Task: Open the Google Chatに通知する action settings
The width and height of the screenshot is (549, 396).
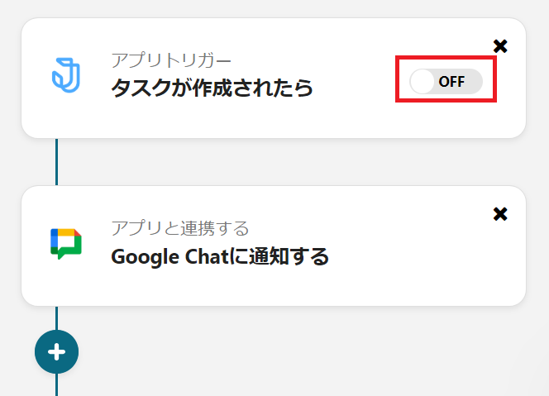Action: pyautogui.click(x=220, y=256)
